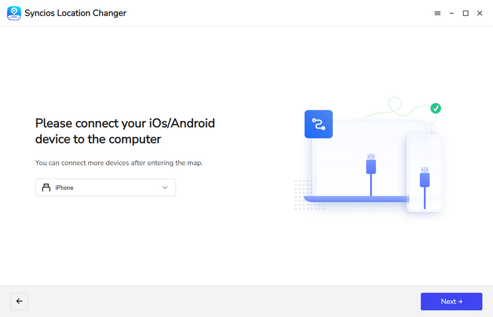The image size is (493, 317).
Task: Click the USB plug on phone illustration
Action: click(425, 177)
